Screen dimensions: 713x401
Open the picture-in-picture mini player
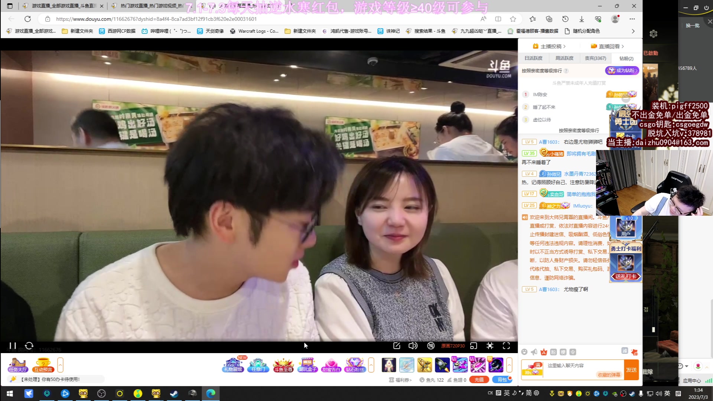tap(473, 346)
